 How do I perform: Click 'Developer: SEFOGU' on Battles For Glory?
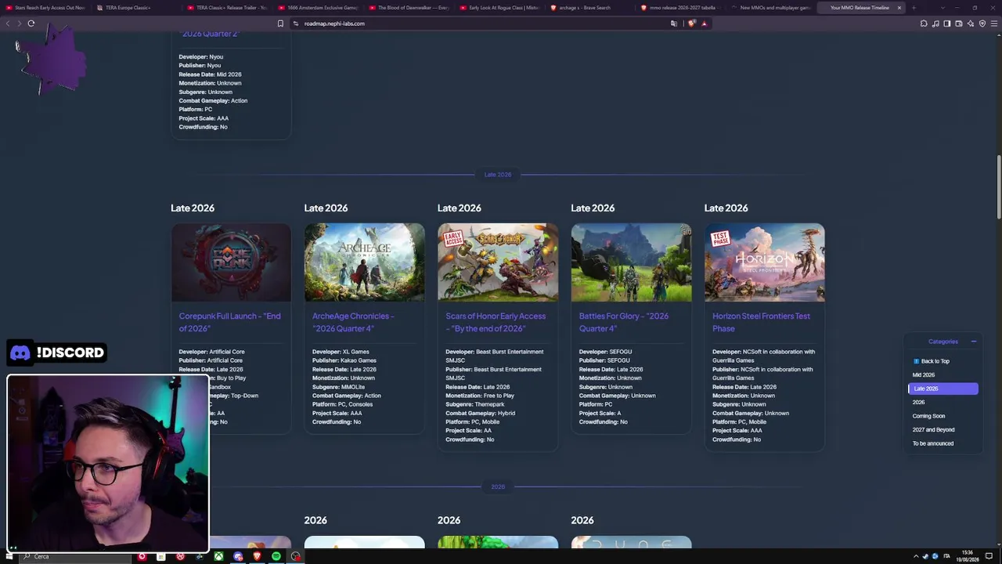pyautogui.click(x=605, y=352)
